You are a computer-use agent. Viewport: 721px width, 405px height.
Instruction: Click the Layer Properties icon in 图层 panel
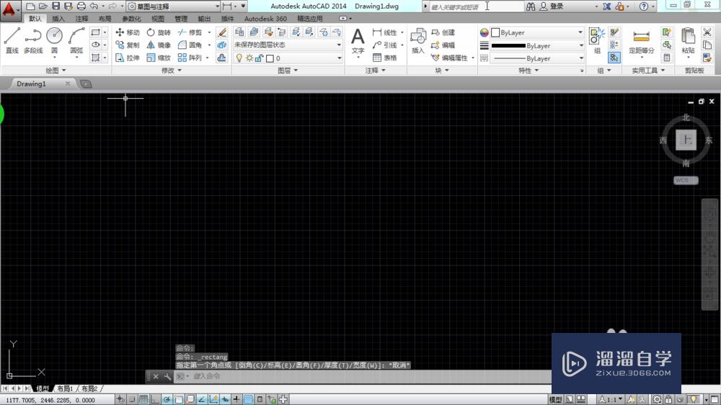coord(239,32)
